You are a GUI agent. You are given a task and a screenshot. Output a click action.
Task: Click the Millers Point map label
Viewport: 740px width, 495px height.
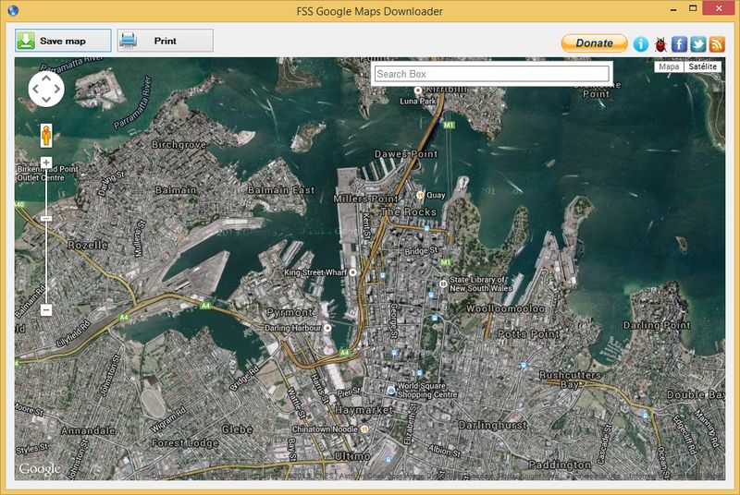(365, 199)
